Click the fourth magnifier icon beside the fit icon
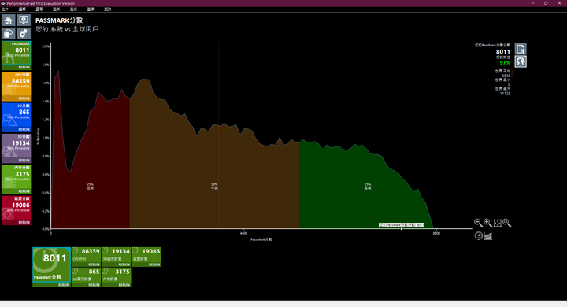Screen dimensions: 567x307 [507, 223]
